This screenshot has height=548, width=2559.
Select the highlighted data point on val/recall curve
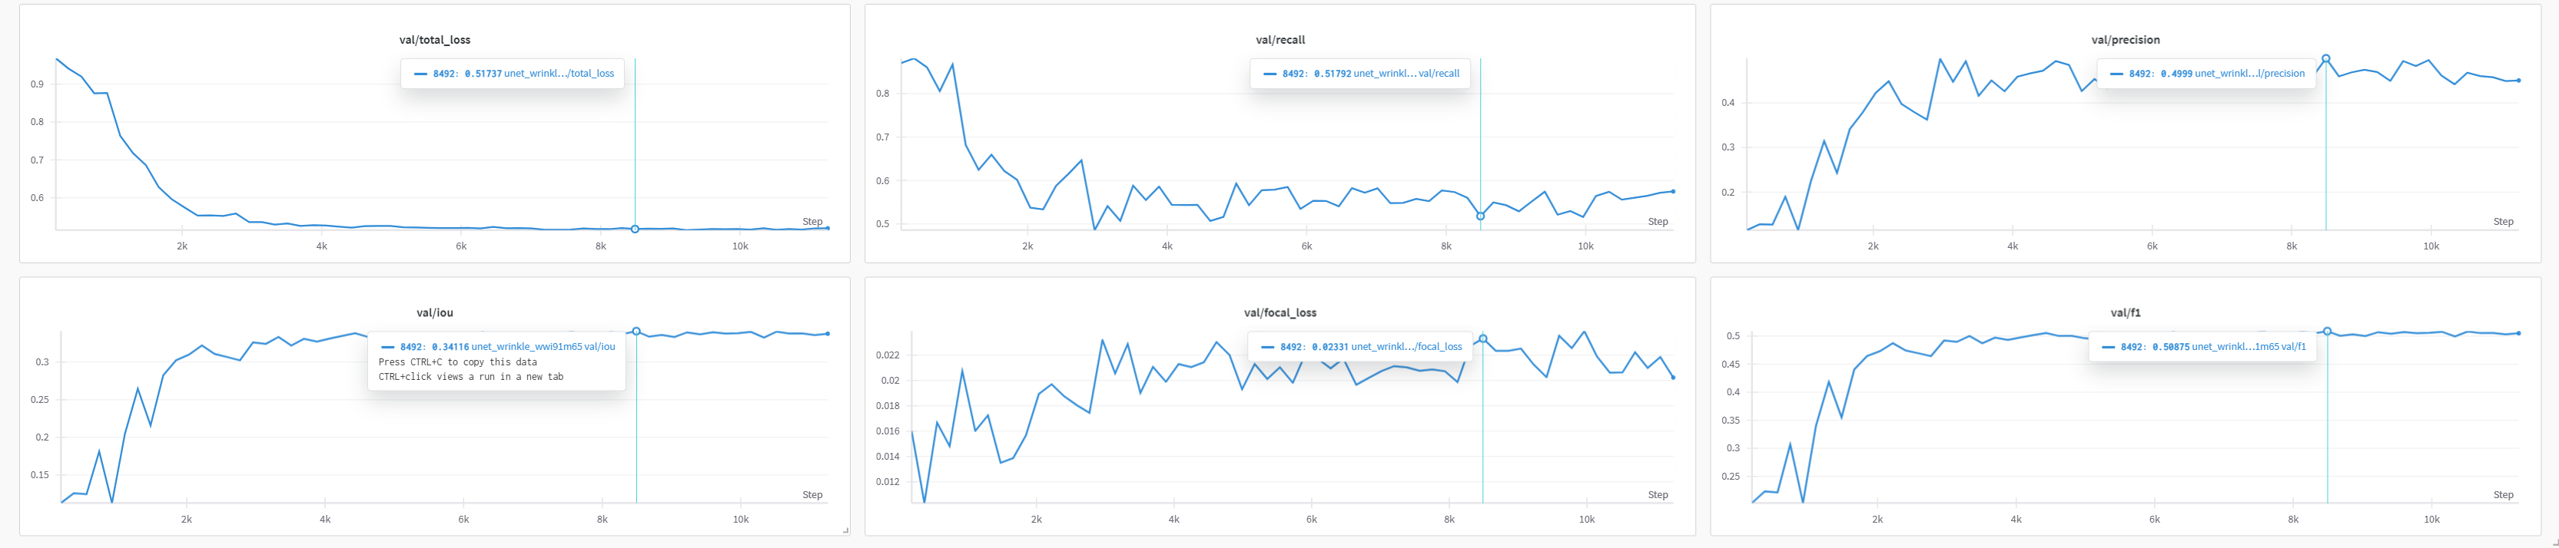tap(1480, 216)
